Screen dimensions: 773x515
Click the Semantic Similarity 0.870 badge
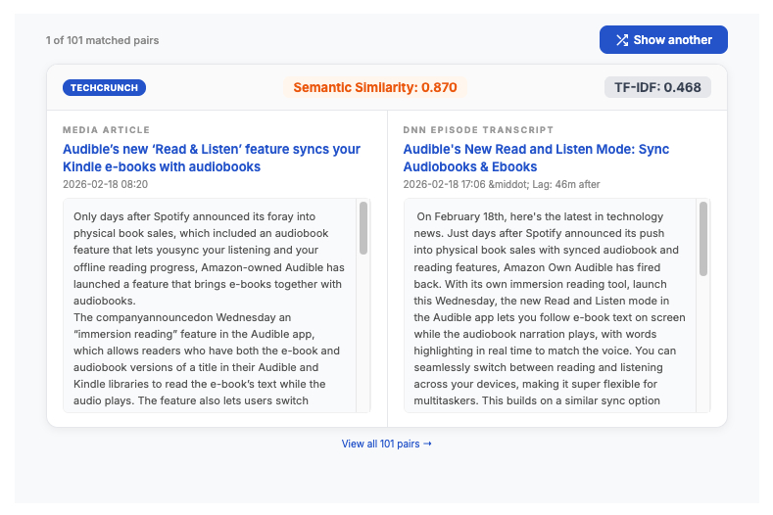point(375,87)
